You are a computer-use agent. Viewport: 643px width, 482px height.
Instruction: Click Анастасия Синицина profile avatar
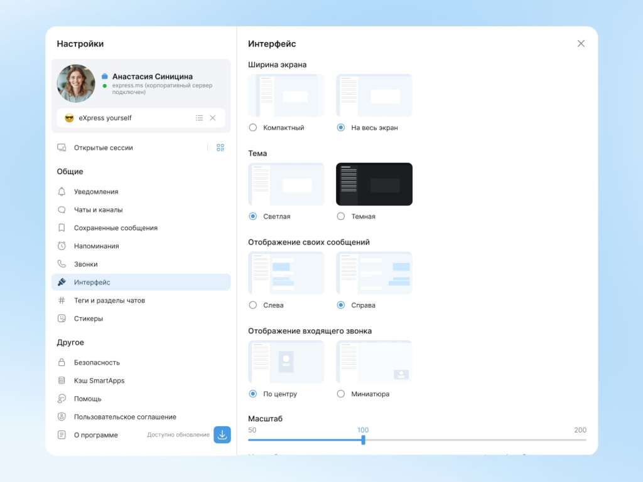76,84
